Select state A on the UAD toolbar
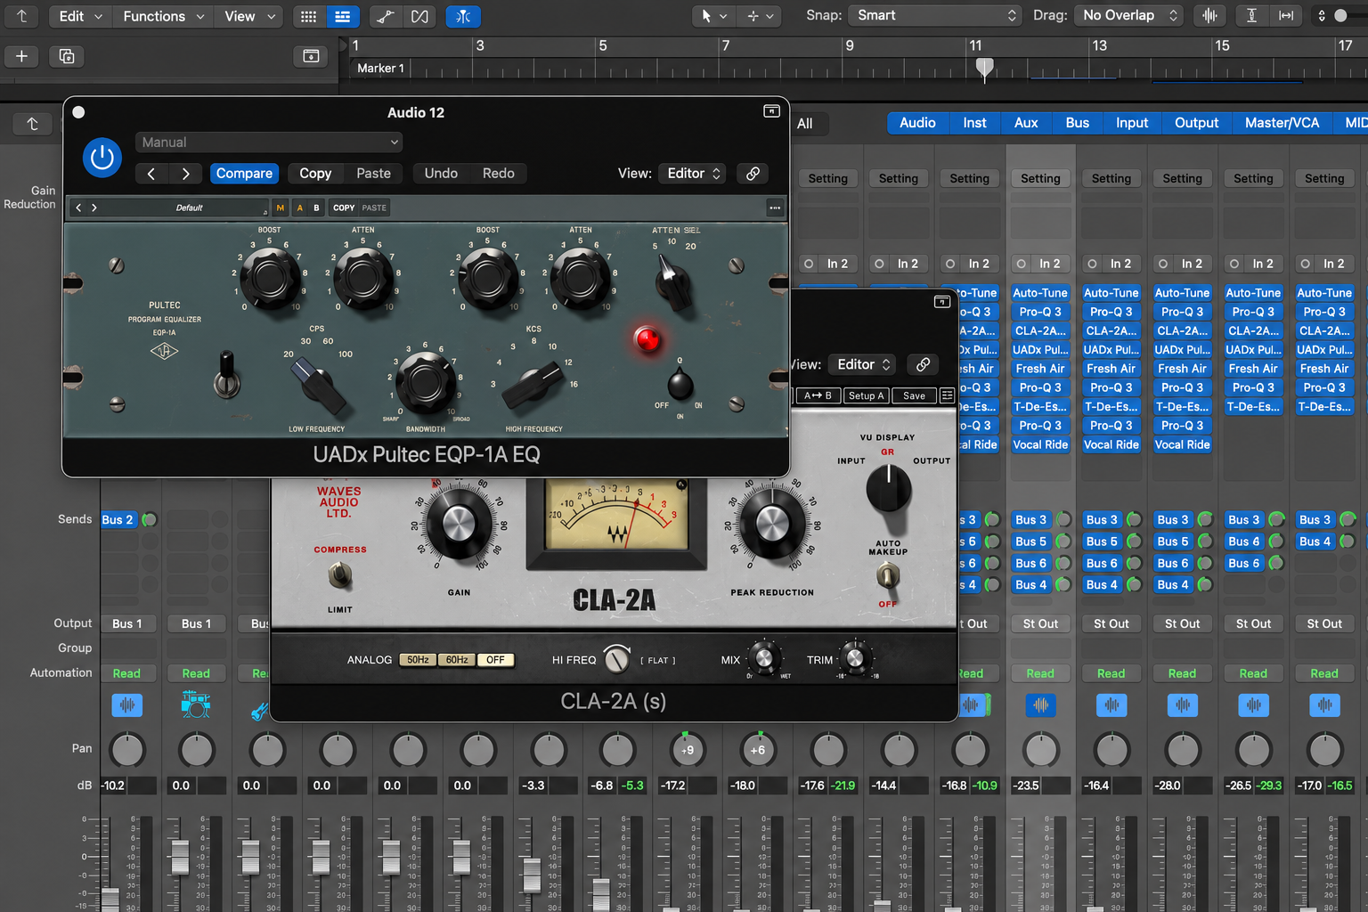This screenshot has height=912, width=1368. pyautogui.click(x=299, y=208)
